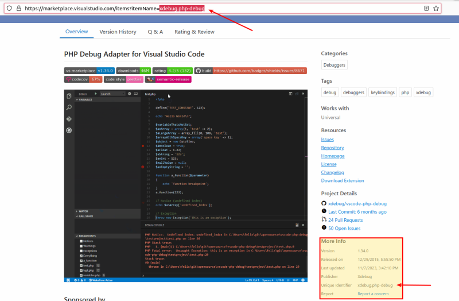Bookmark this page with the star icon
The height and width of the screenshot is (301, 459).
tap(436, 8)
